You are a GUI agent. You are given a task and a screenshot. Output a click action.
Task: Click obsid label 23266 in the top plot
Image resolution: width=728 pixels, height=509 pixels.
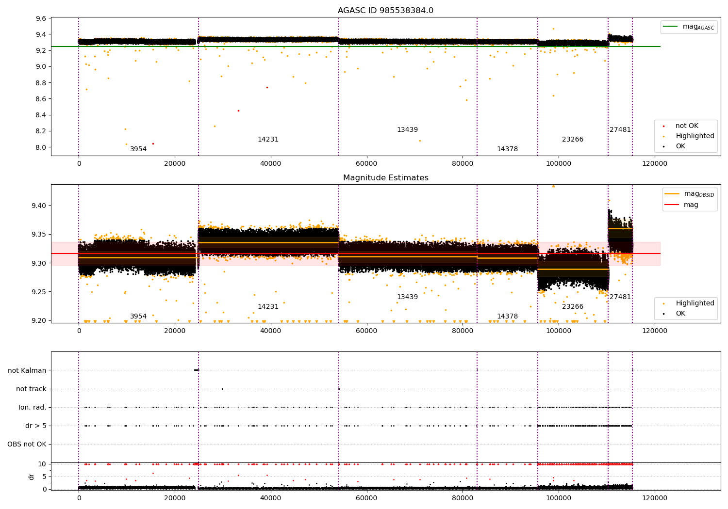coord(573,140)
